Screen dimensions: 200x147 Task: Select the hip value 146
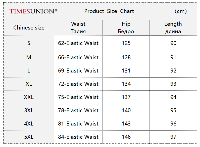[126, 137]
